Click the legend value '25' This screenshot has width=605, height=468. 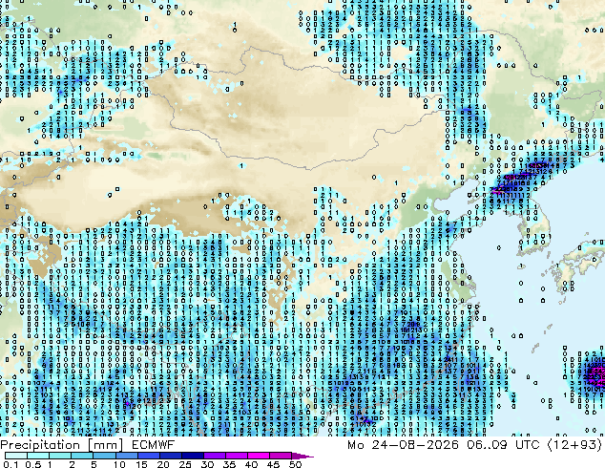(x=185, y=464)
